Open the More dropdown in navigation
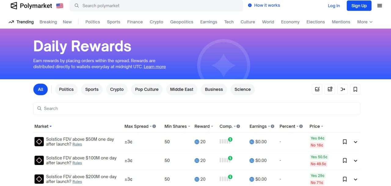 [365, 22]
